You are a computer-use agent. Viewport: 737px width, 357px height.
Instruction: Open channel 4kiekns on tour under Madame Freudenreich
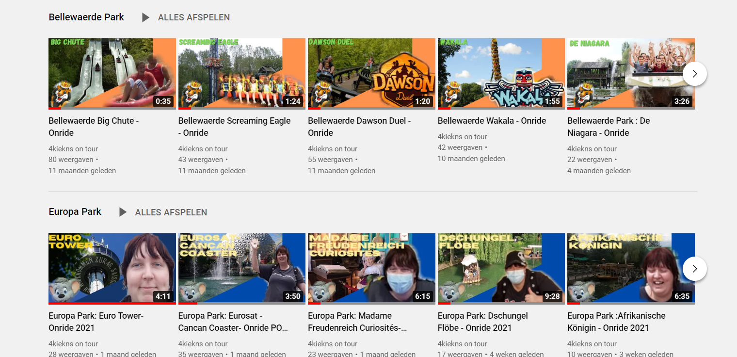click(x=333, y=344)
